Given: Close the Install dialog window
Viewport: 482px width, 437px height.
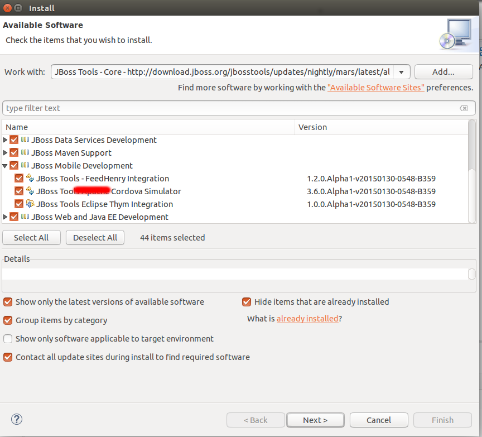Looking at the screenshot, I should tap(7, 8).
